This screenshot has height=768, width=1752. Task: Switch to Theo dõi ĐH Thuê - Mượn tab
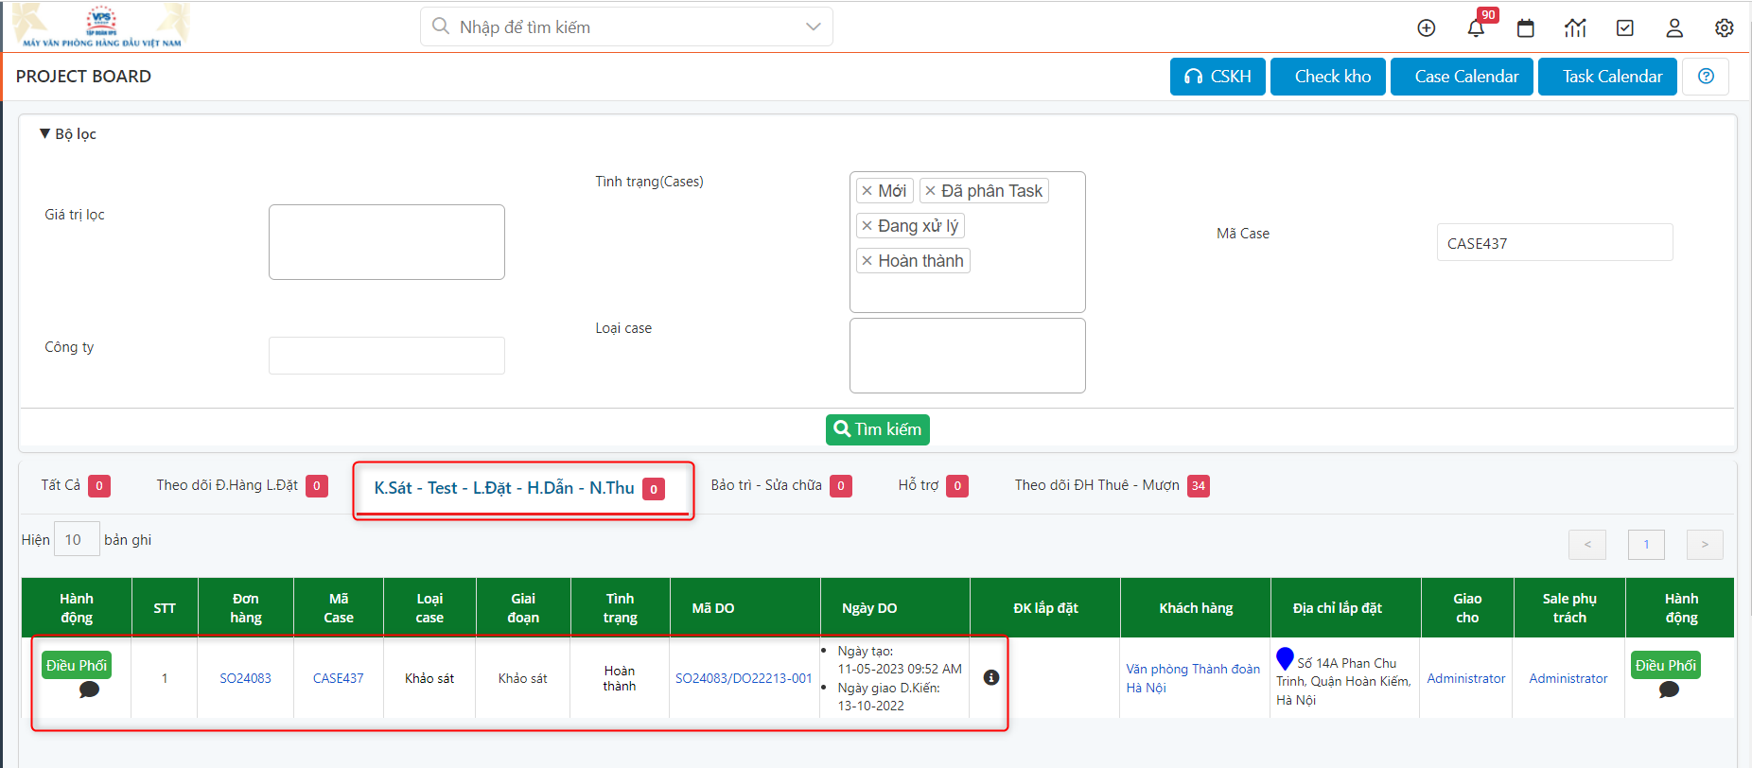[1112, 485]
